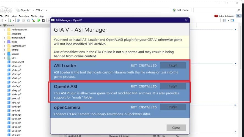Expand the update folder node
Image resolution: width=244 pixels, height=137 pixels.
click(4, 54)
